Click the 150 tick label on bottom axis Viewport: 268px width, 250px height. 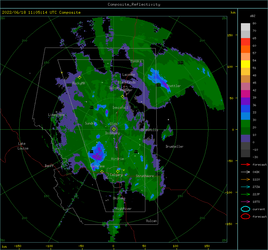point(207,246)
